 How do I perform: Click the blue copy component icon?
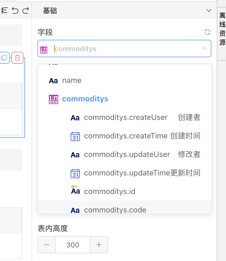[4, 58]
